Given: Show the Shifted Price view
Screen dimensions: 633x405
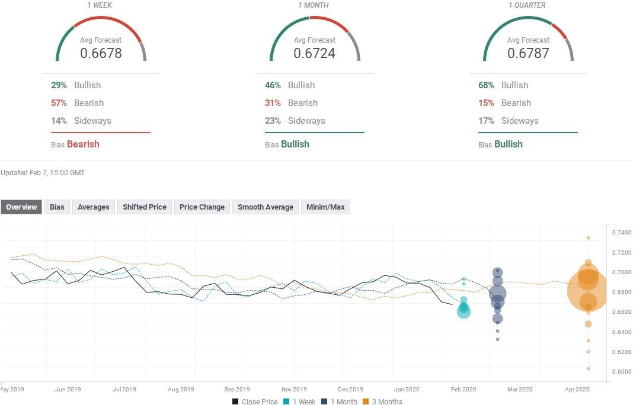Looking at the screenshot, I should pyautogui.click(x=145, y=207).
